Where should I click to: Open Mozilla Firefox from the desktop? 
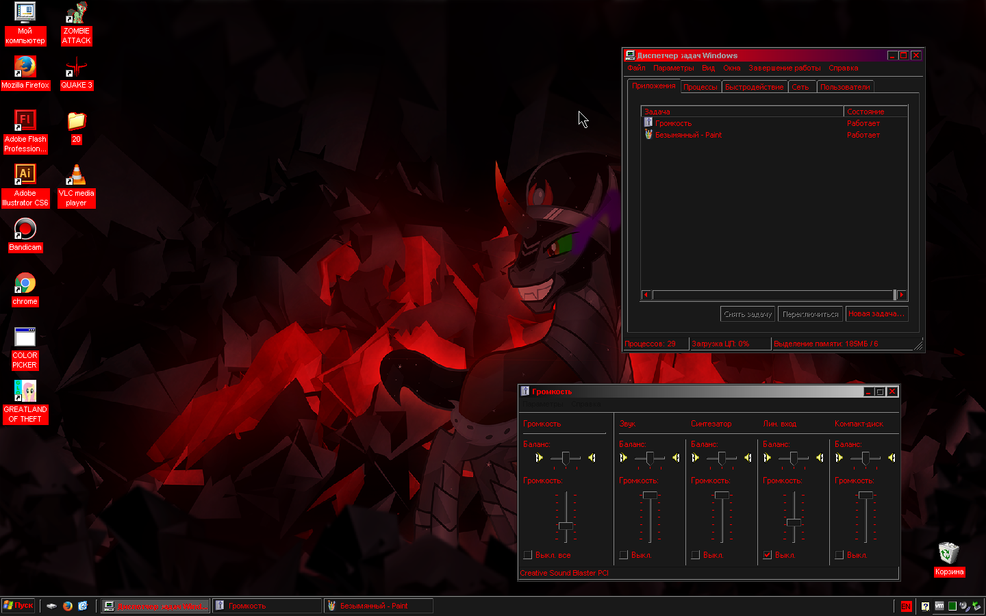coord(25,73)
